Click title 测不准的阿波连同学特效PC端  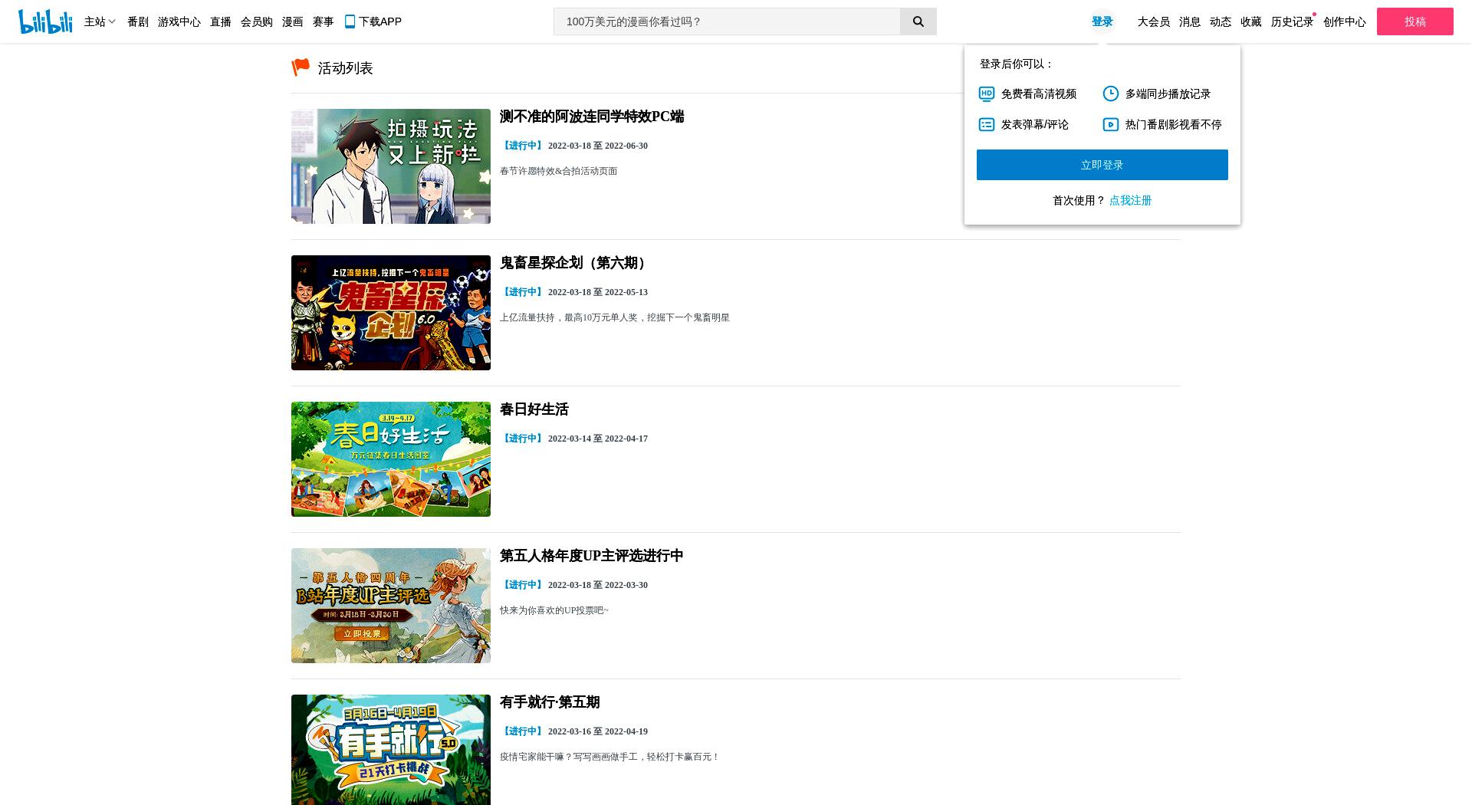click(x=592, y=117)
